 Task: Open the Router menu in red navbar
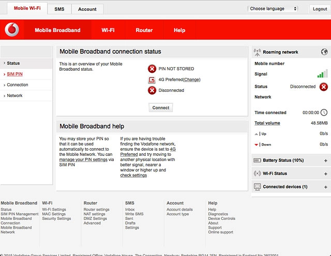click(144, 30)
